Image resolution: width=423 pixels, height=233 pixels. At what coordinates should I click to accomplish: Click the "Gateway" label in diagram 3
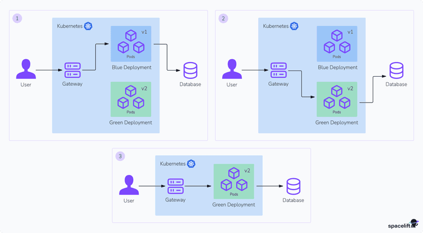(175, 200)
